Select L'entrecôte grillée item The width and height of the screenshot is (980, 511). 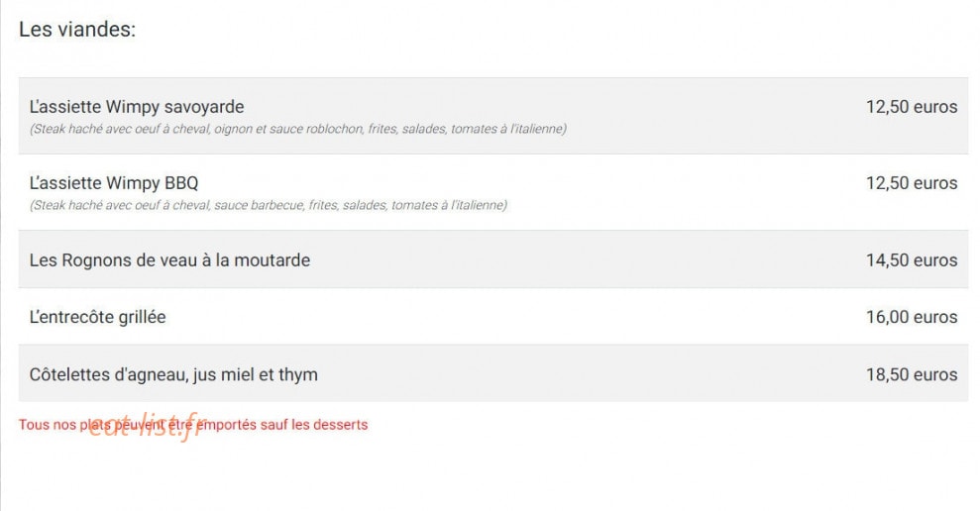[x=97, y=317]
